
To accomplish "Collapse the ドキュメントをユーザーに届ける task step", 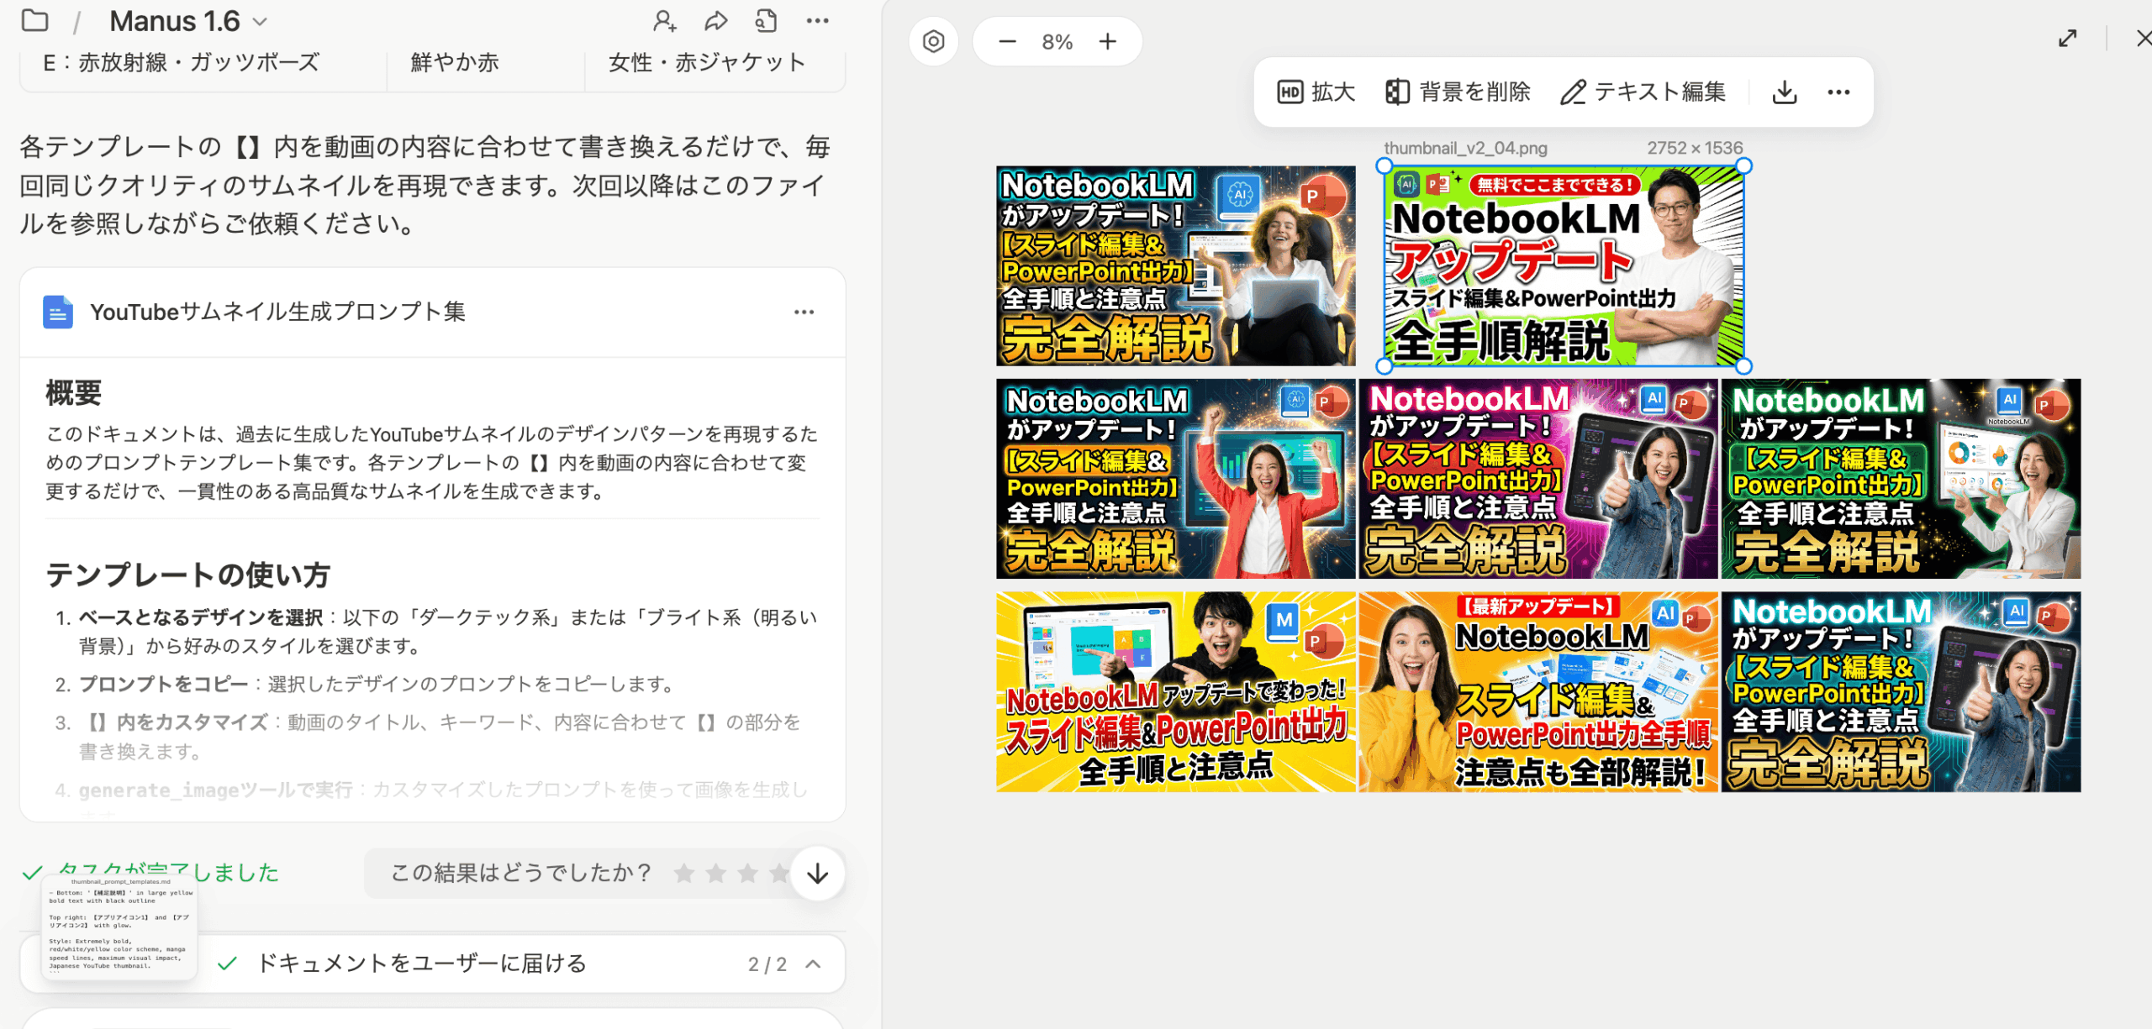I will point(813,963).
